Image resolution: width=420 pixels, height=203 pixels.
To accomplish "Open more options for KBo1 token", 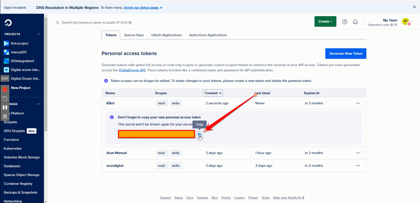I will point(358,103).
